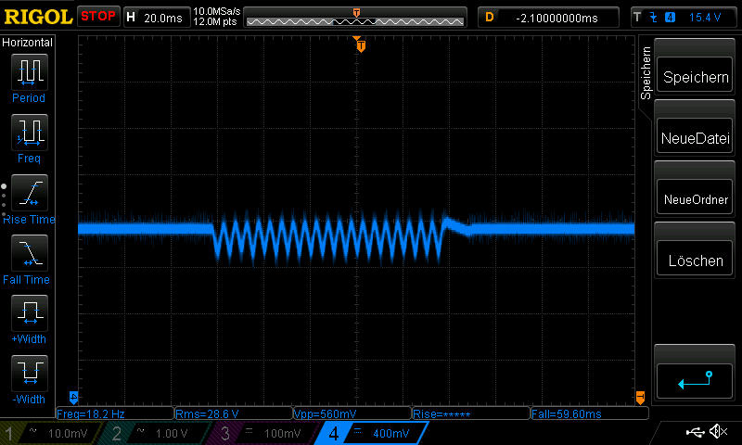The height and width of the screenshot is (445, 742).
Task: Click the Horizontal menu title
Action: pos(27,42)
